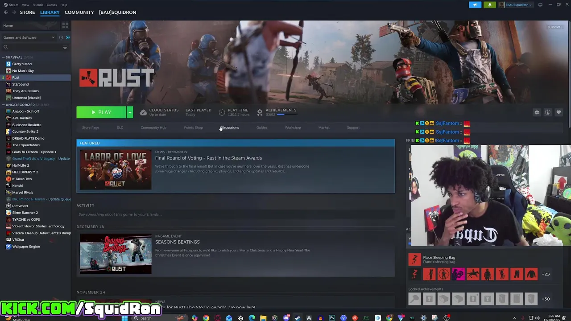Open the Play options dropdown arrow

(x=130, y=112)
